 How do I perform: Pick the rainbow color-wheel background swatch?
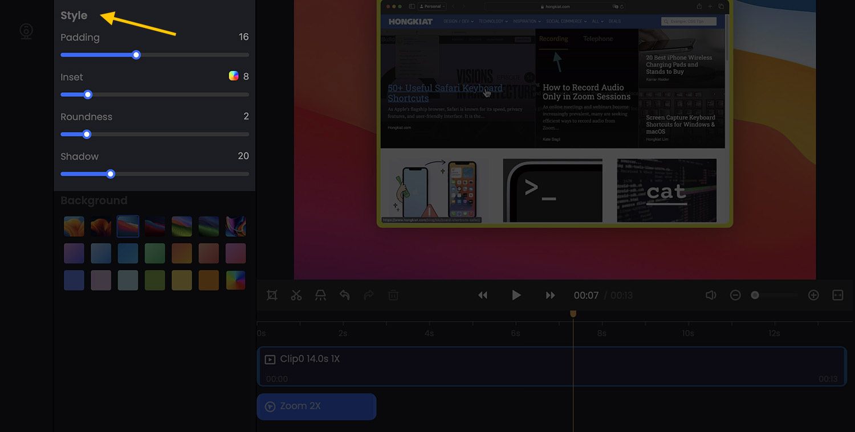(x=235, y=280)
